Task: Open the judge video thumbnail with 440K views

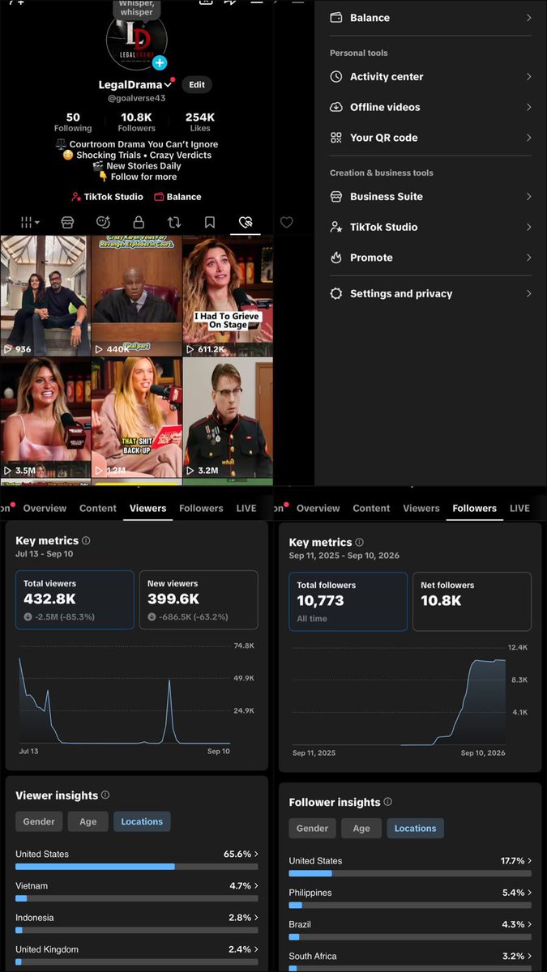Action: pyautogui.click(x=137, y=296)
